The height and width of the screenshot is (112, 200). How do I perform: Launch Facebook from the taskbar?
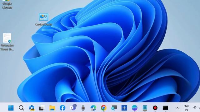click(62, 108)
